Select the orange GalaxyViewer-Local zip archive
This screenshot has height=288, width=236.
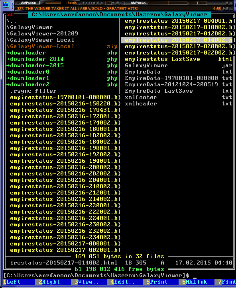(x=63, y=47)
